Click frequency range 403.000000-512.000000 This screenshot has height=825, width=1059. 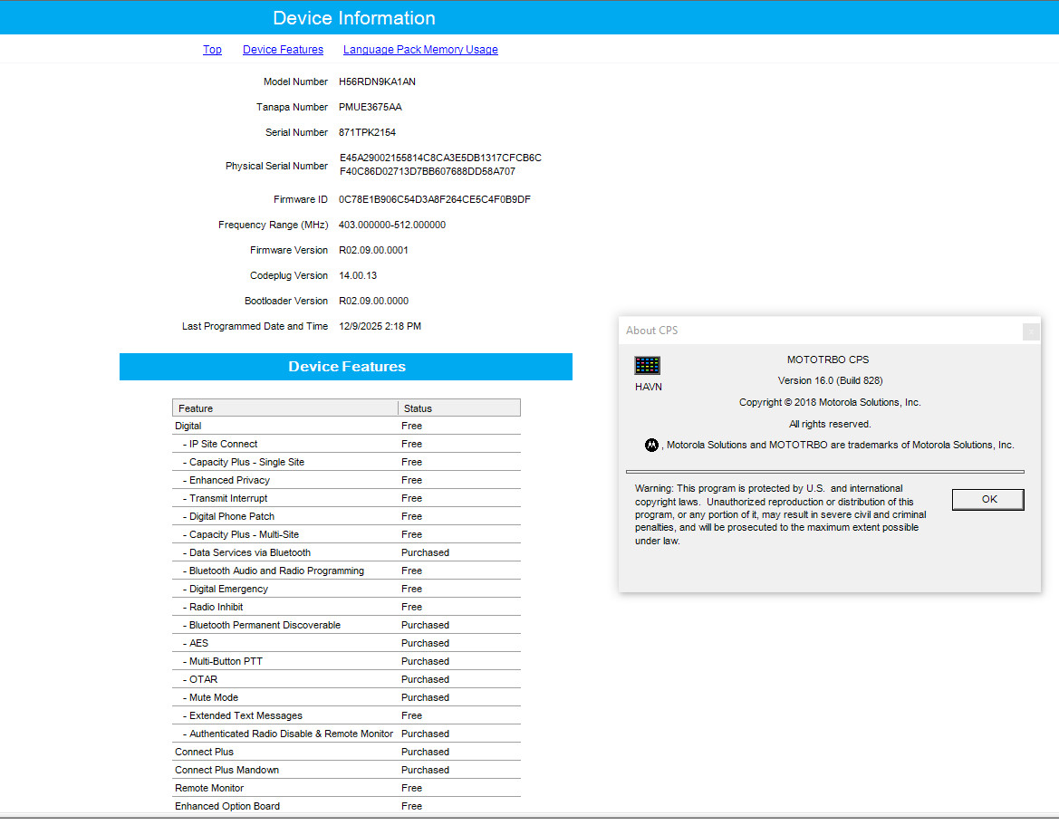pyautogui.click(x=391, y=225)
